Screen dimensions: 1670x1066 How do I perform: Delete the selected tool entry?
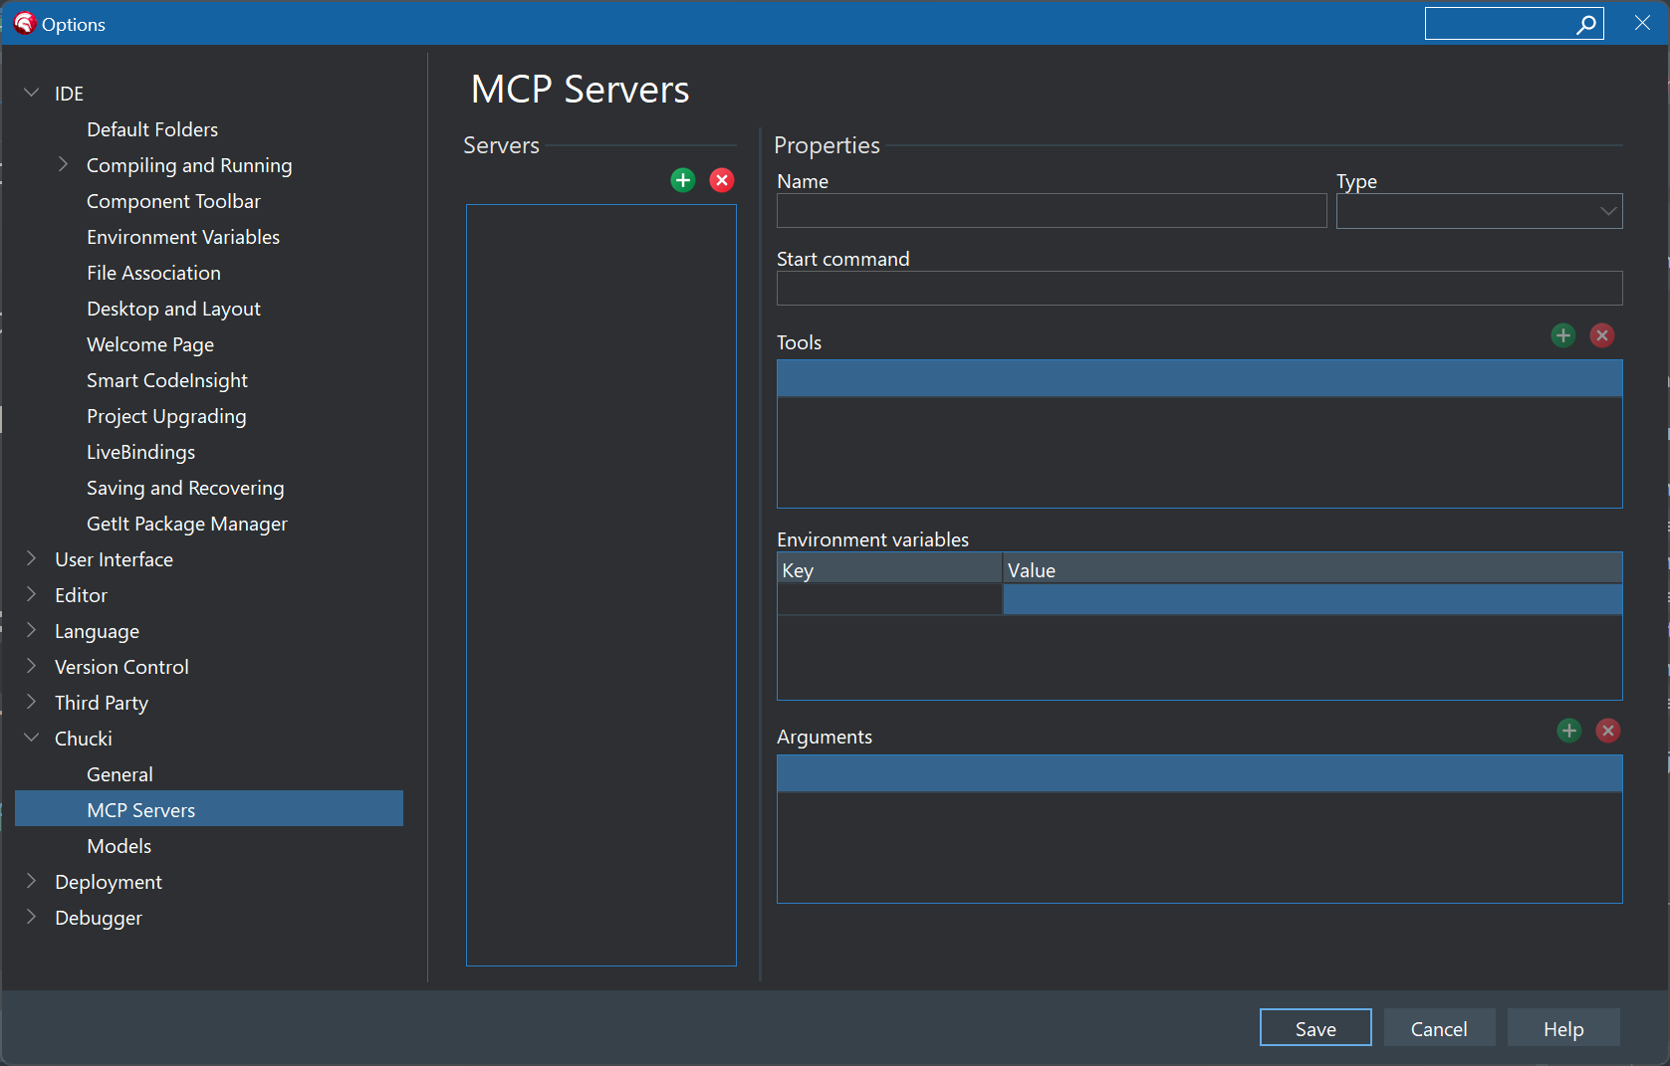click(1601, 335)
